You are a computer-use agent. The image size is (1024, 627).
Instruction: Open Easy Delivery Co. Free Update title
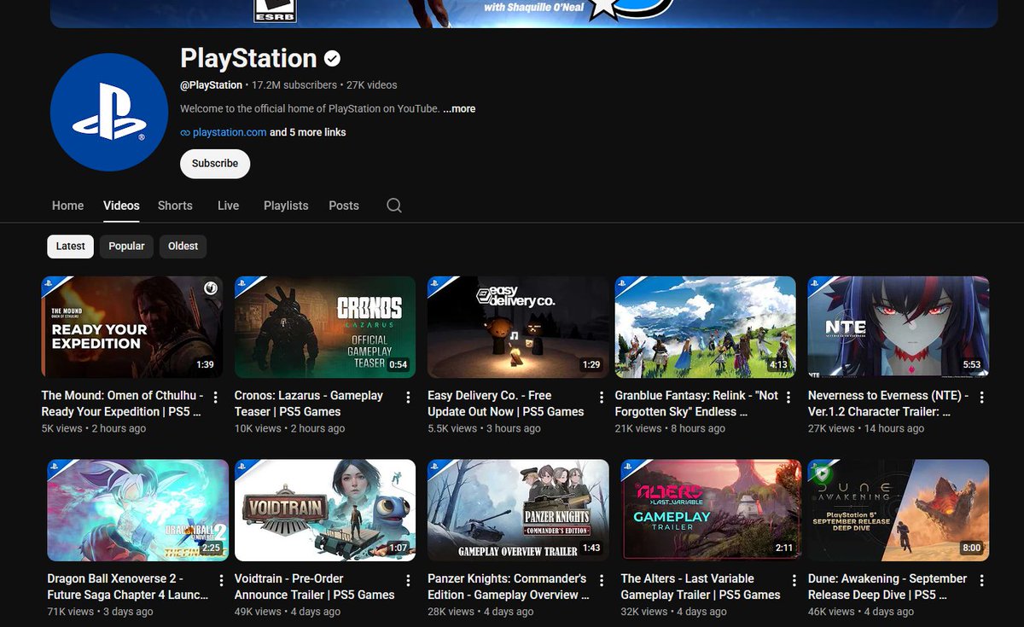tap(505, 403)
